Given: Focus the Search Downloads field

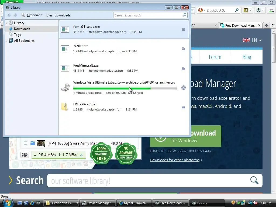Looking at the screenshot, I should point(150,15).
